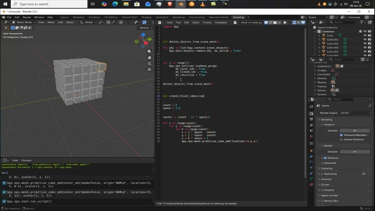Toggle the Shadows checkbox
Viewport: 375px width, 211px height.
tap(325, 158)
